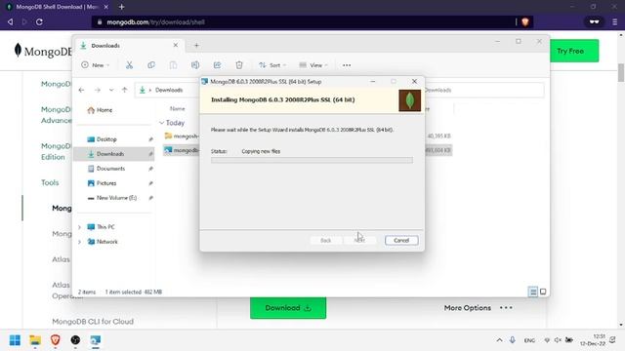The width and height of the screenshot is (625, 351).
Task: Collapse the Today group in file list
Action: (x=161, y=123)
